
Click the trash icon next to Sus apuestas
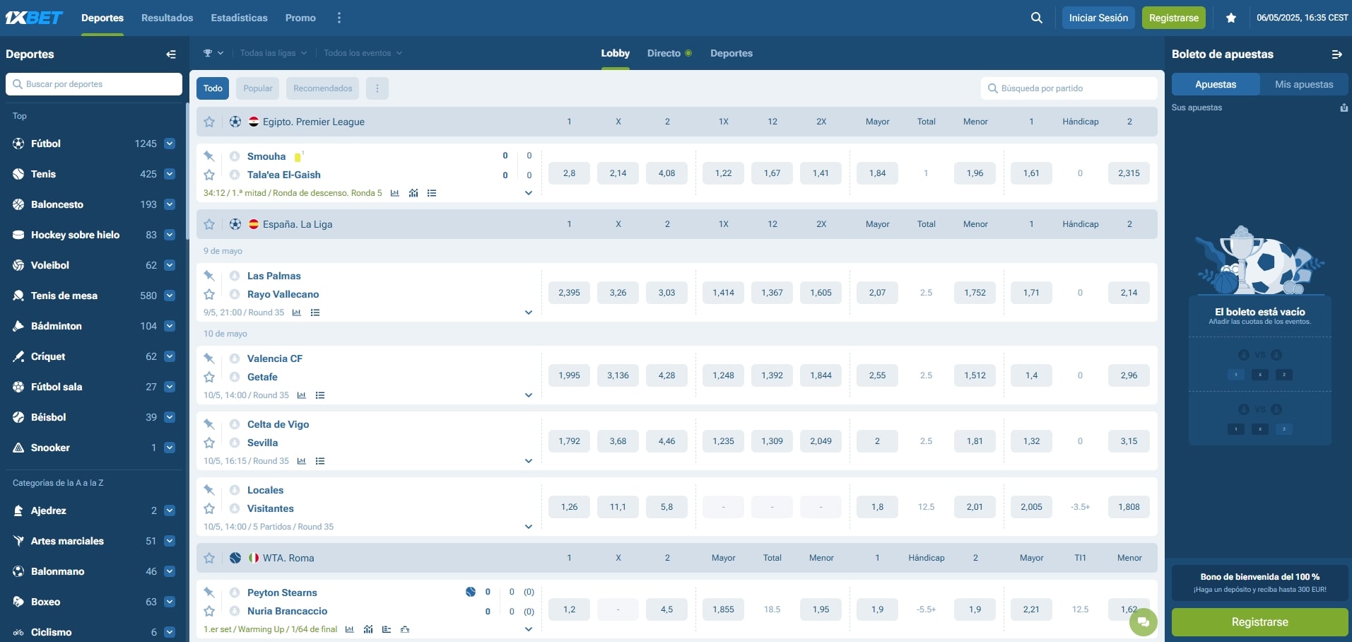[x=1344, y=107]
